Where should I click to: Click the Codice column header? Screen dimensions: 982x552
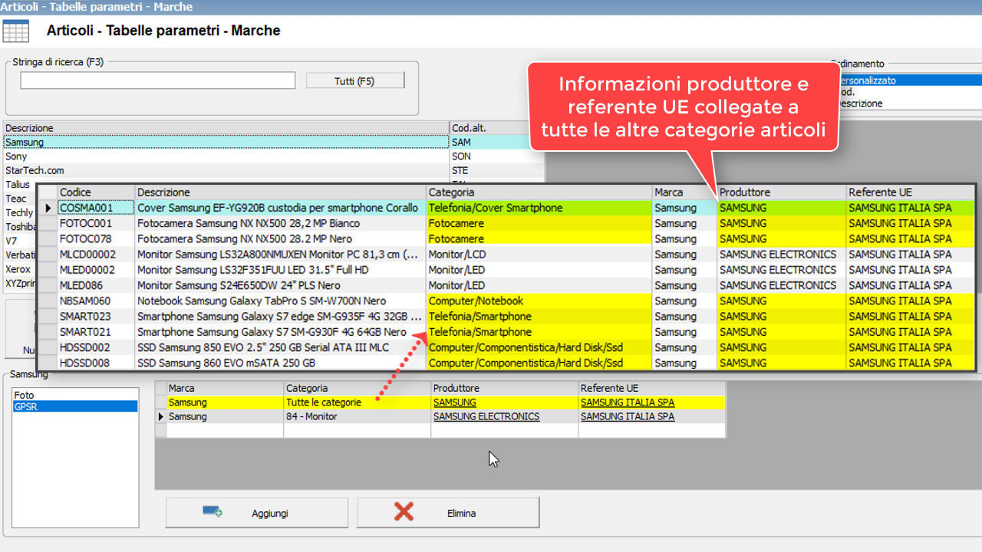point(95,192)
